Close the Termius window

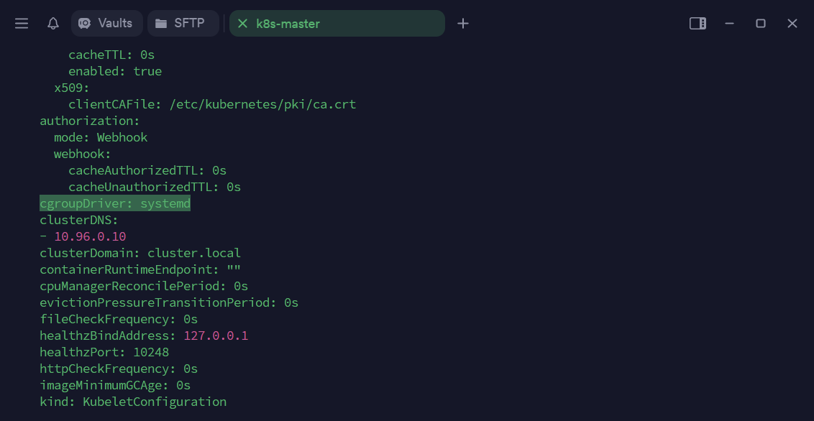pos(792,24)
